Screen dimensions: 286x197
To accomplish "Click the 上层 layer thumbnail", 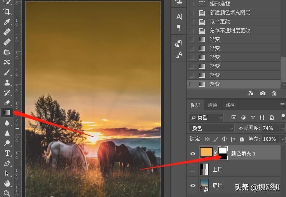I will tap(204, 169).
